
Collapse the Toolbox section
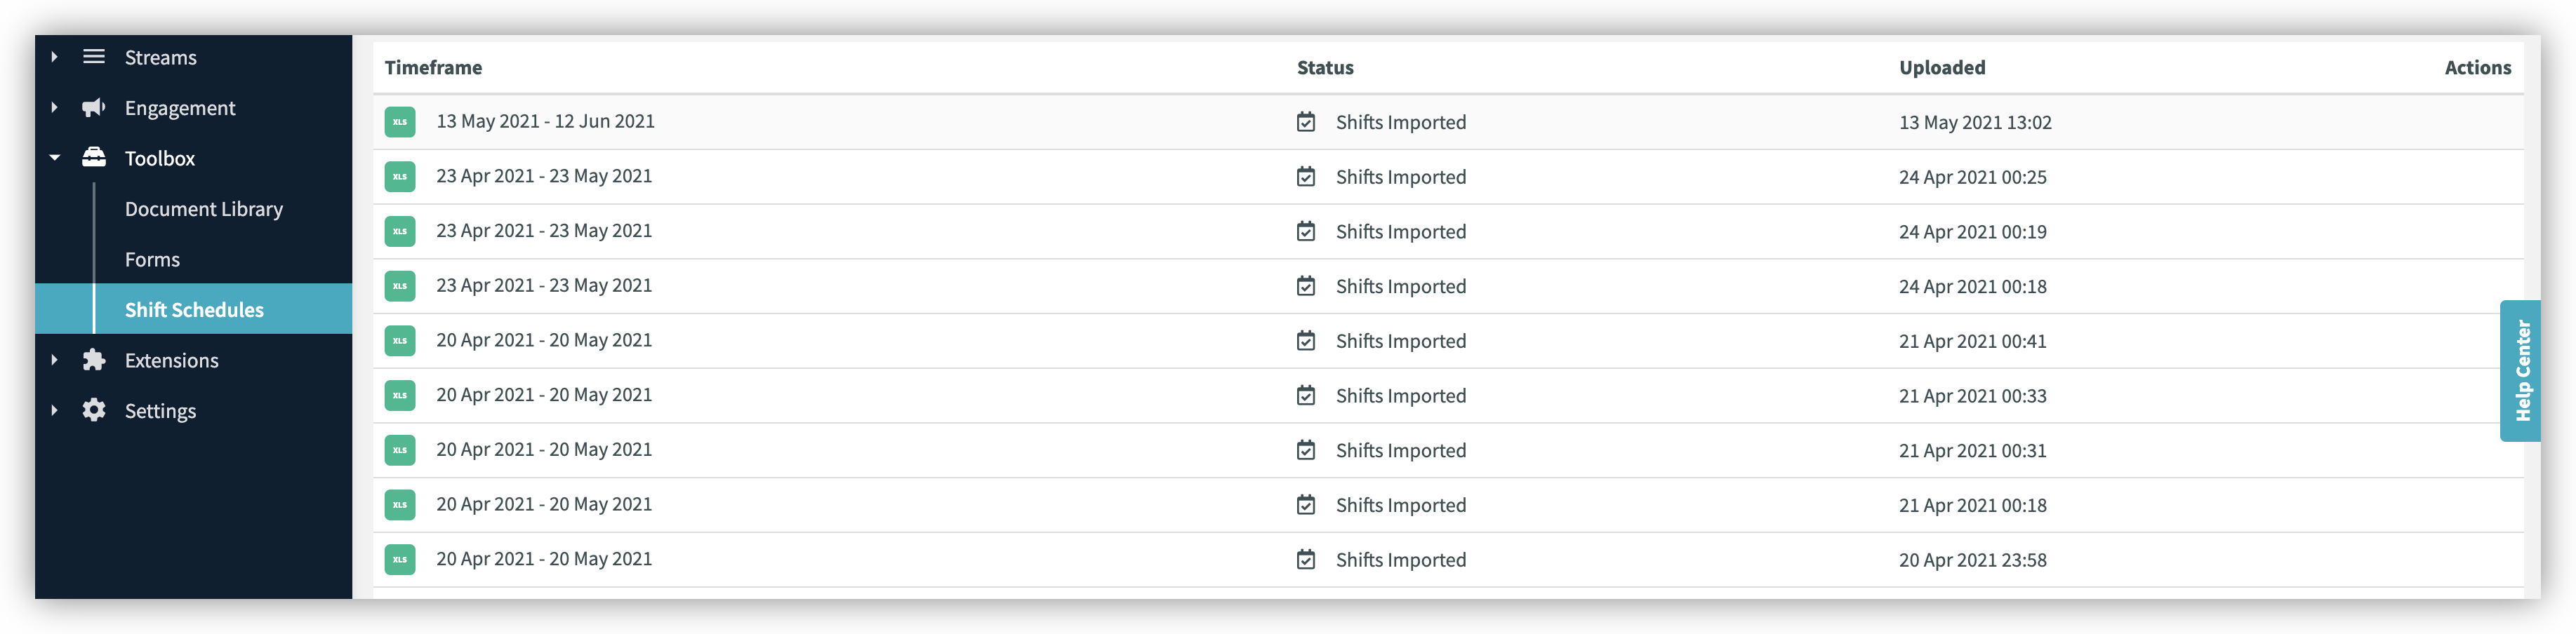pyautogui.click(x=54, y=158)
